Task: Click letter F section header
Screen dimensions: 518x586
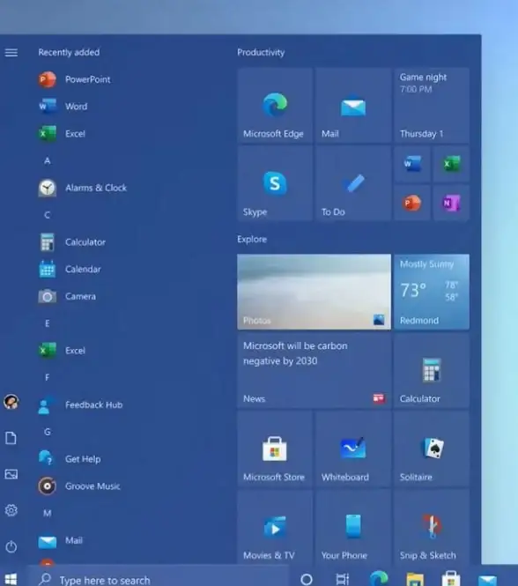Action: tap(47, 377)
